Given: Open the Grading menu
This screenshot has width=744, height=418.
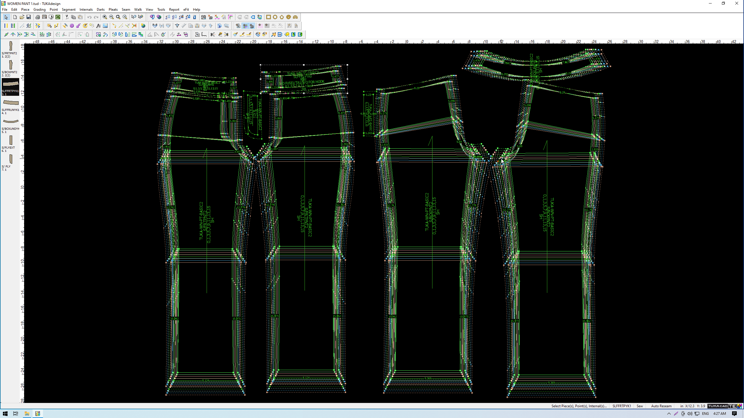Looking at the screenshot, I should [x=40, y=9].
